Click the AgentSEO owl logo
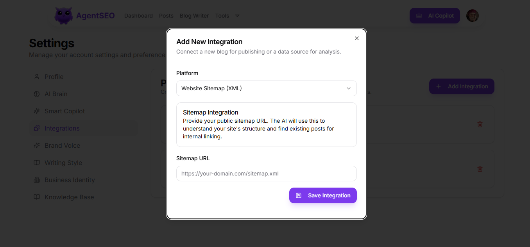 click(x=64, y=15)
